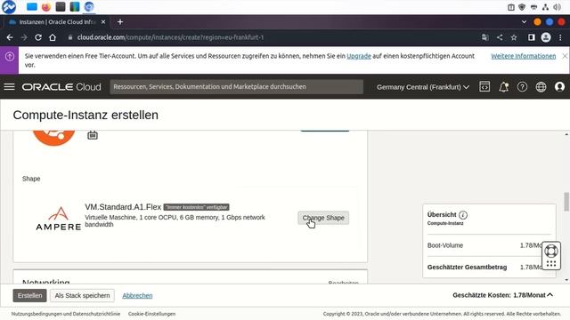Go to the browser home page icon
The height and width of the screenshot is (320, 570).
[53, 37]
